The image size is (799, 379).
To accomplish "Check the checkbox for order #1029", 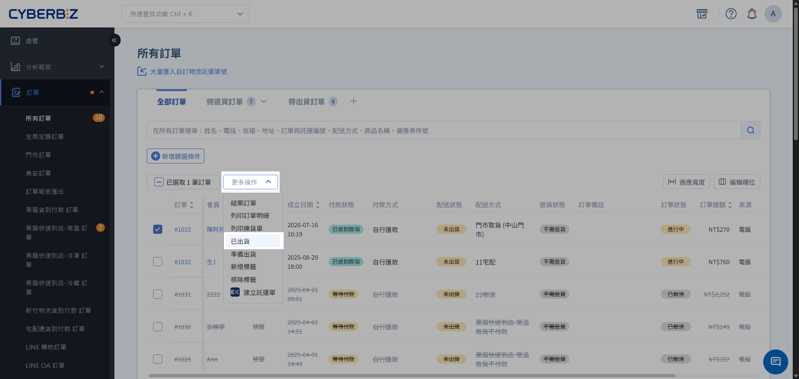I will [x=158, y=359].
